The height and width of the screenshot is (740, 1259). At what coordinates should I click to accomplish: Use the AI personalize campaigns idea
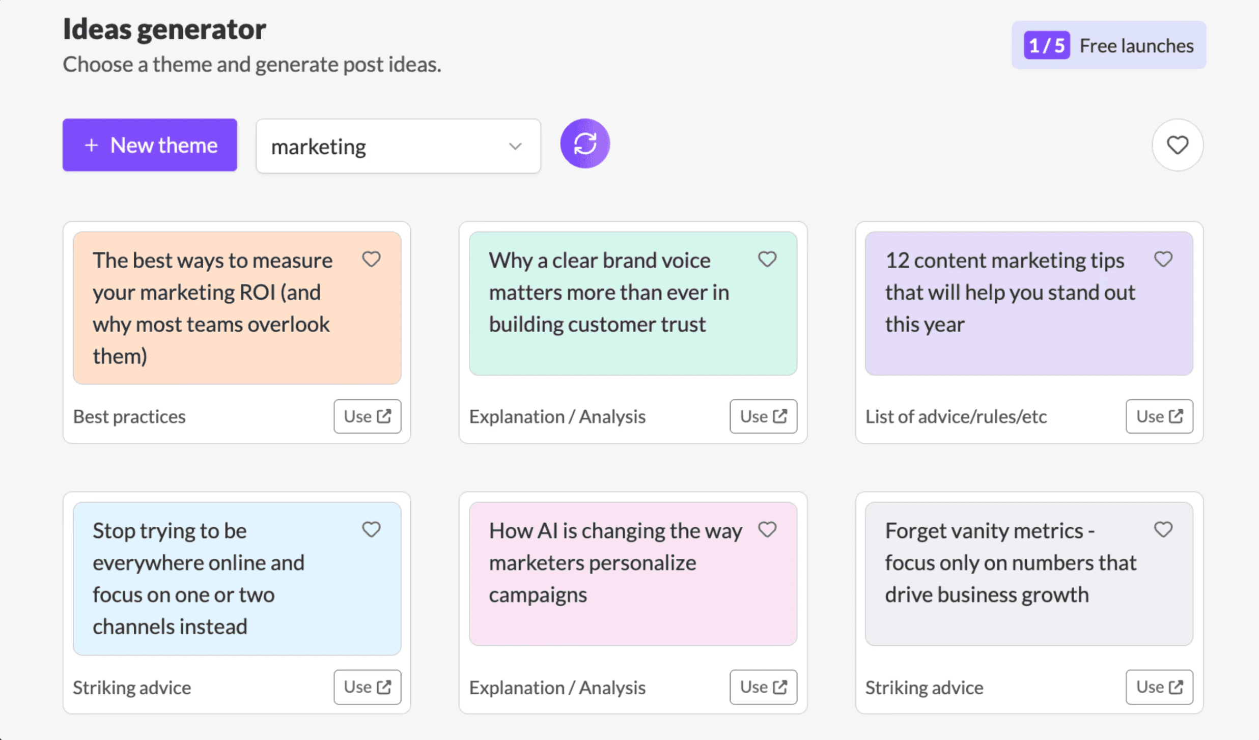click(763, 687)
